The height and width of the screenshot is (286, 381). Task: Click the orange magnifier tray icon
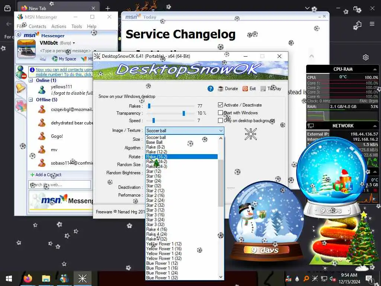pyautogui.click(x=306, y=279)
